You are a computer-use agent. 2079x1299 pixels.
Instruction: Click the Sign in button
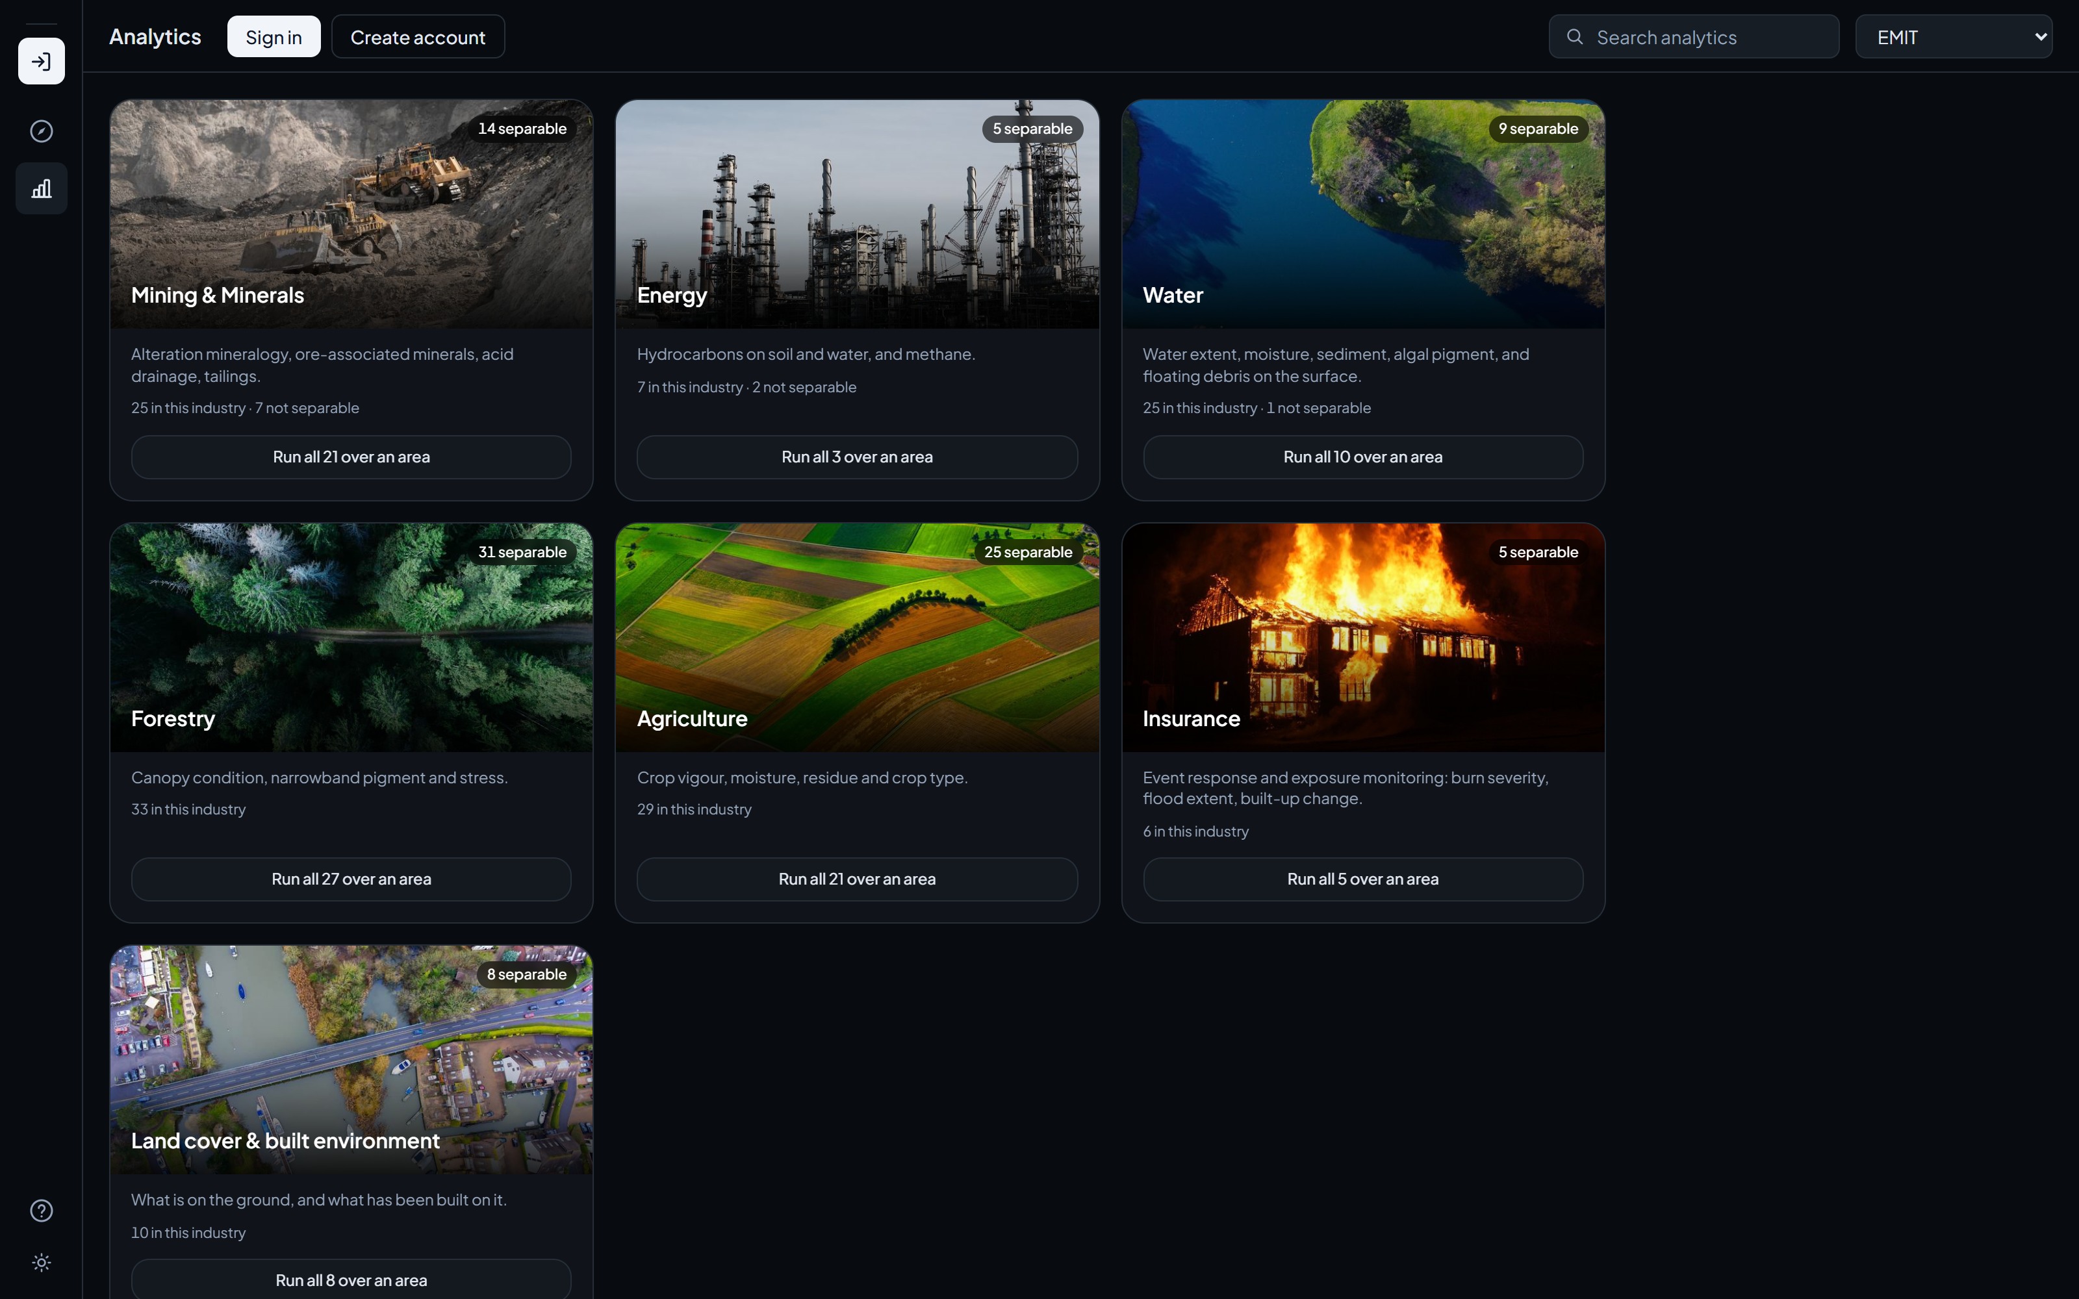point(273,36)
